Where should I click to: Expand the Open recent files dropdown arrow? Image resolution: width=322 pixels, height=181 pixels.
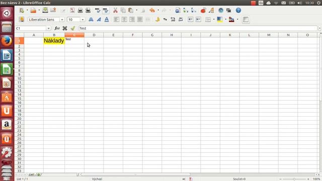click(x=39, y=10)
